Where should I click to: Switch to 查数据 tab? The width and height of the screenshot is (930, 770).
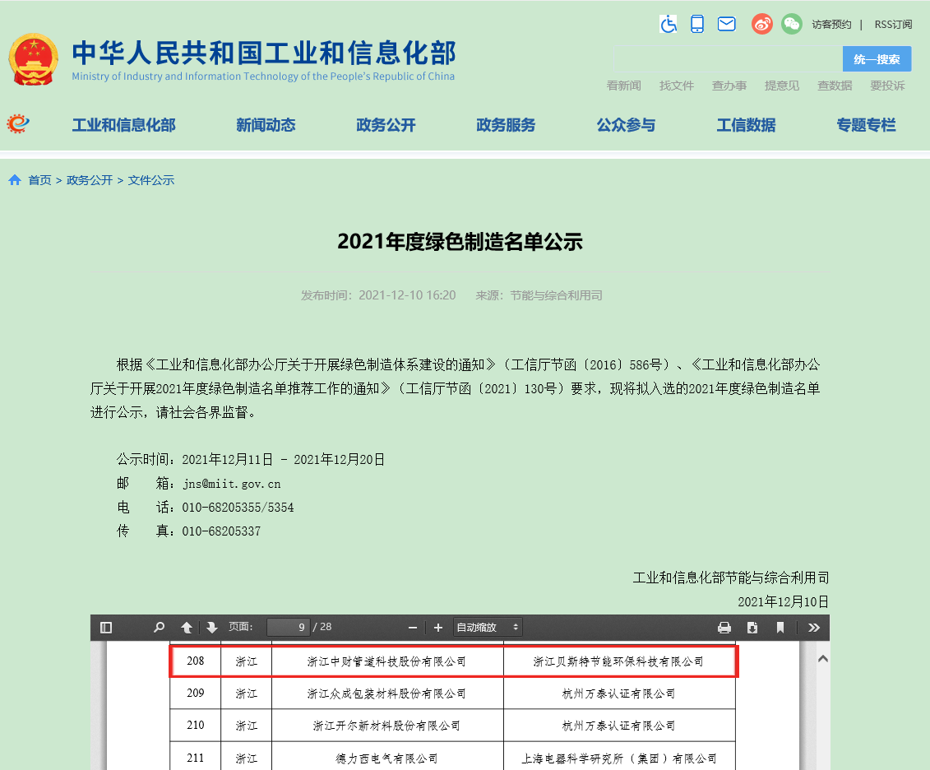point(835,85)
